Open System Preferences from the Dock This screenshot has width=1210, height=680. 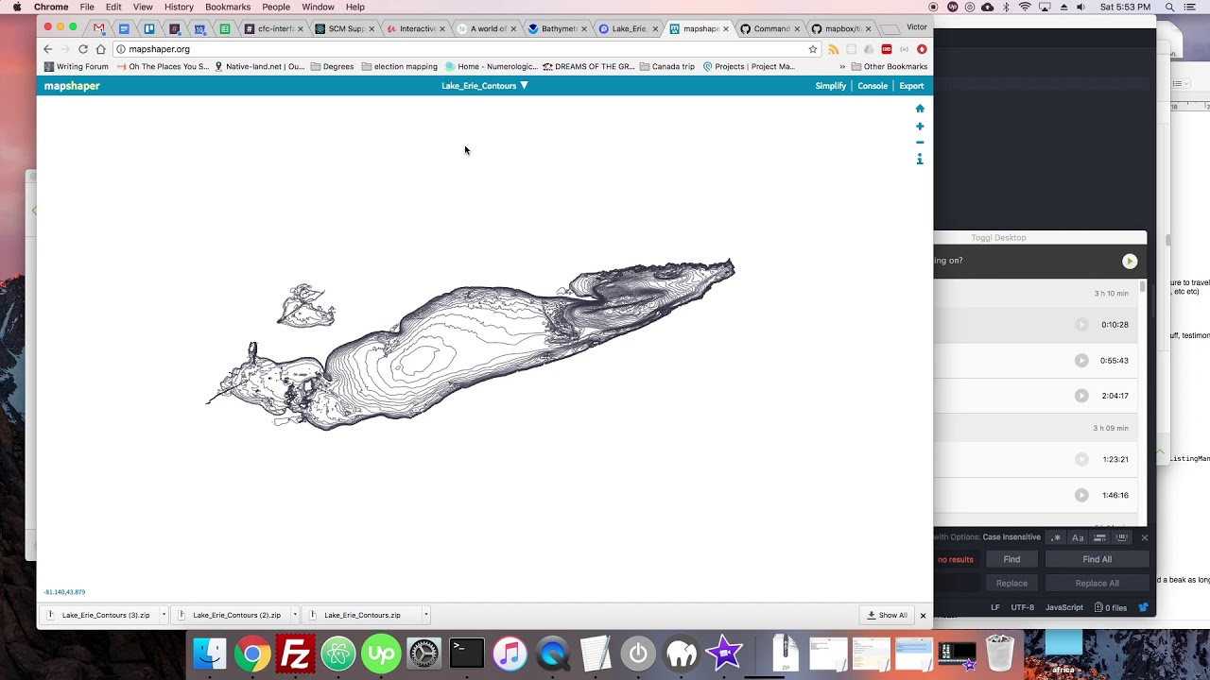pyautogui.click(x=423, y=654)
